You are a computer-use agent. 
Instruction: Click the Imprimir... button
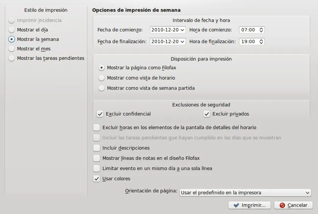(x=249, y=205)
